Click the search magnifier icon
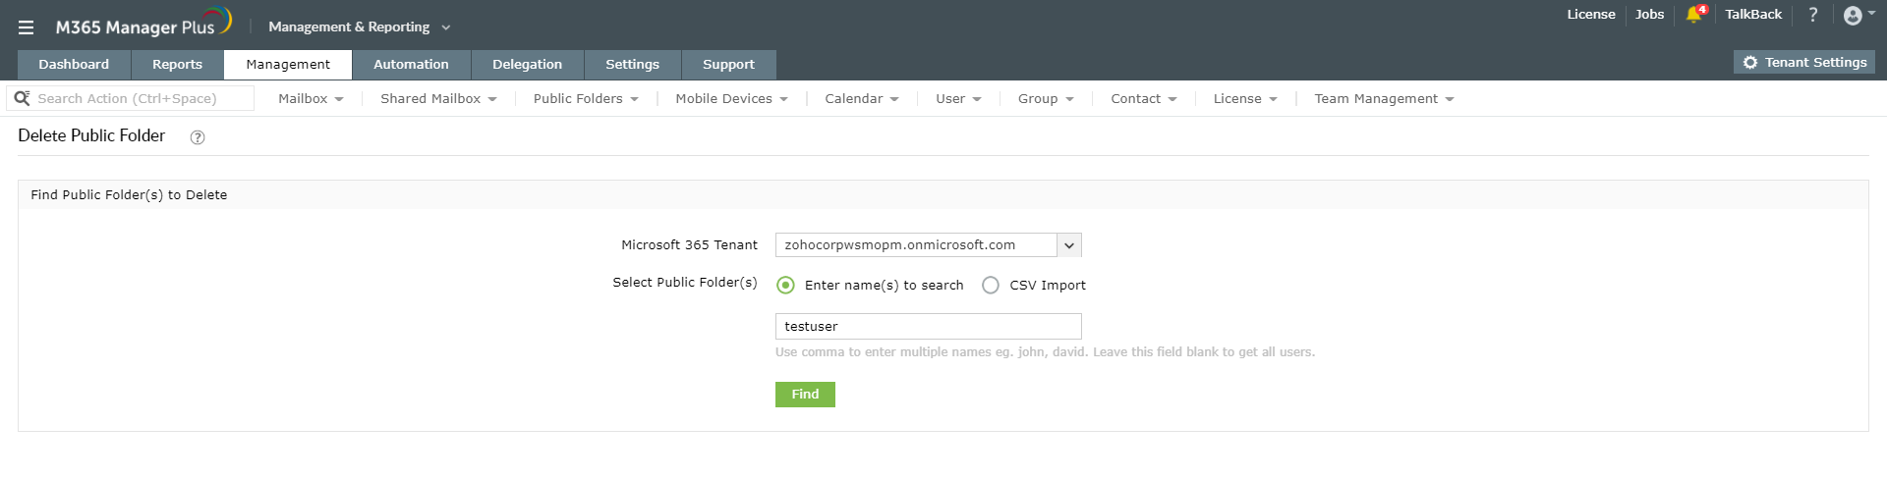 pos(22,98)
